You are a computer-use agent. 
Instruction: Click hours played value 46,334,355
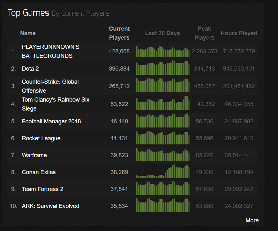pos(239,104)
